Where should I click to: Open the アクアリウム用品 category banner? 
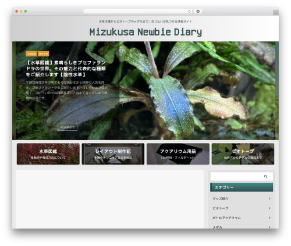pyautogui.click(x=178, y=154)
